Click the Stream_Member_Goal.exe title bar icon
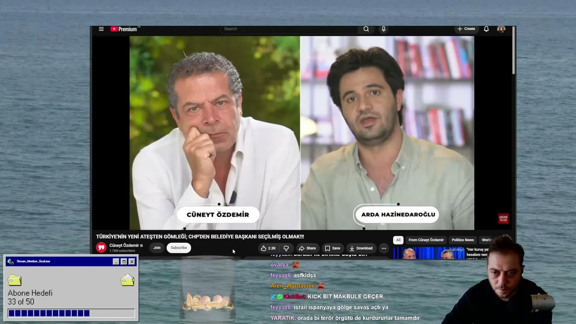The image size is (576, 324). point(11,261)
